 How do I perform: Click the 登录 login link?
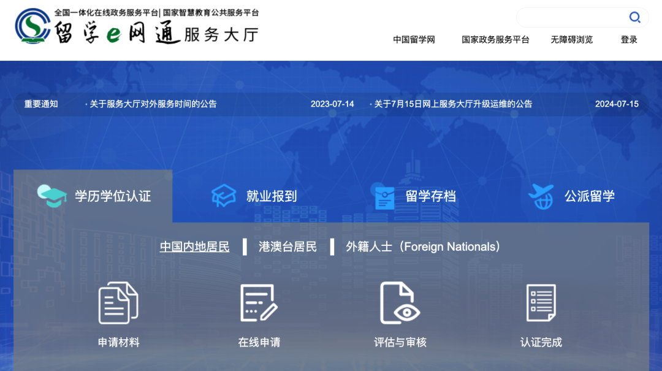pyautogui.click(x=629, y=40)
